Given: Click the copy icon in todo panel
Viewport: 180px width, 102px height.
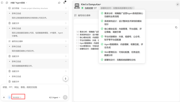Looking at the screenshot, I should [176, 27].
